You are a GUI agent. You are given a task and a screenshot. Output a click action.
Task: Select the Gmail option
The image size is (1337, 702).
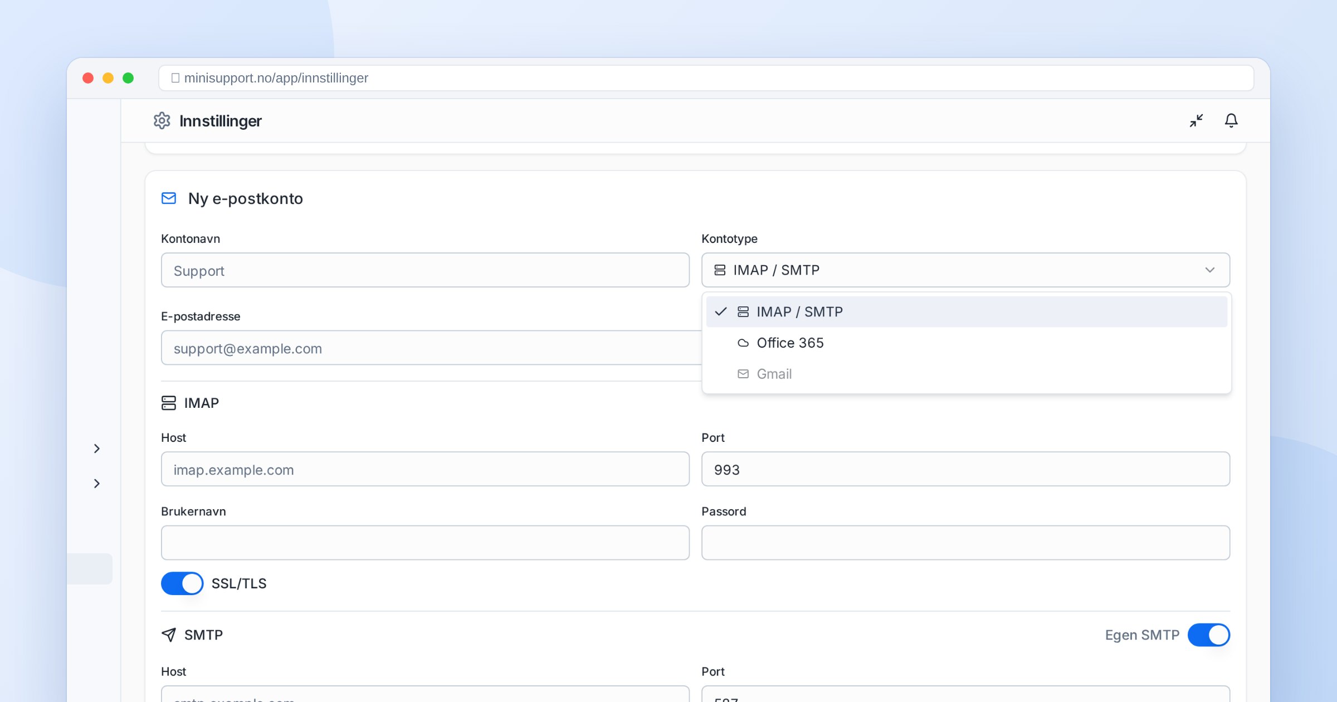click(967, 374)
